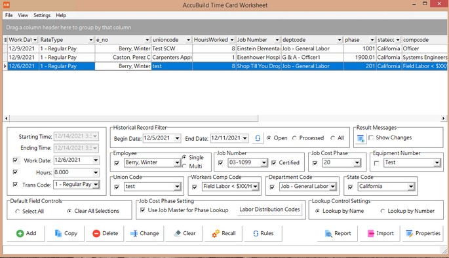Open the State Code California dropdown

(411, 187)
